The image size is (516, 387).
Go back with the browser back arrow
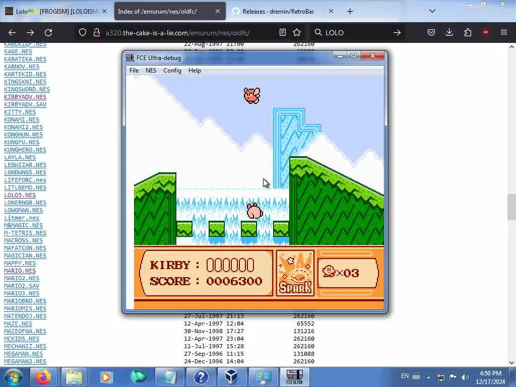click(12, 33)
